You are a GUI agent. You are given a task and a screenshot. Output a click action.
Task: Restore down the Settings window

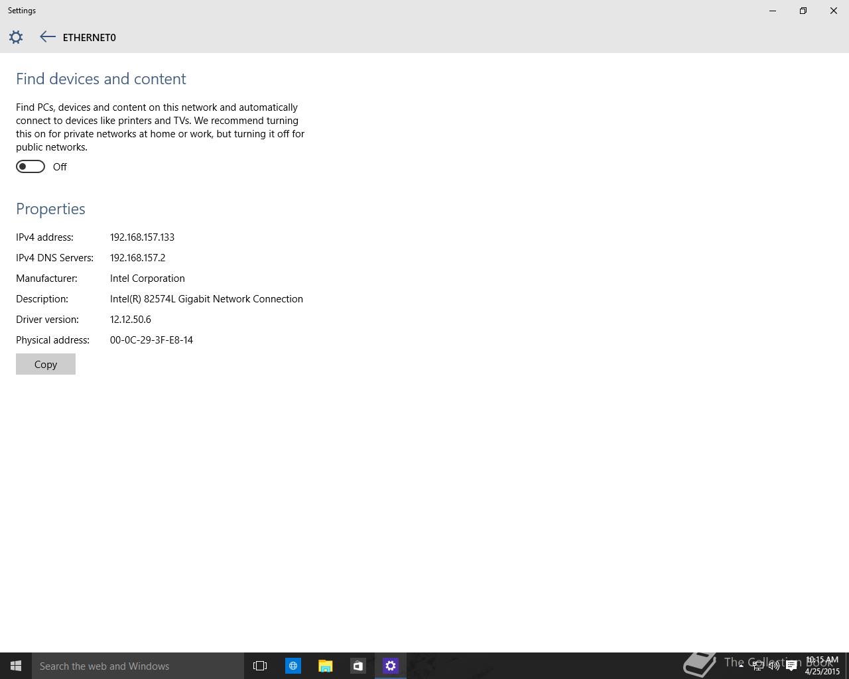(803, 11)
